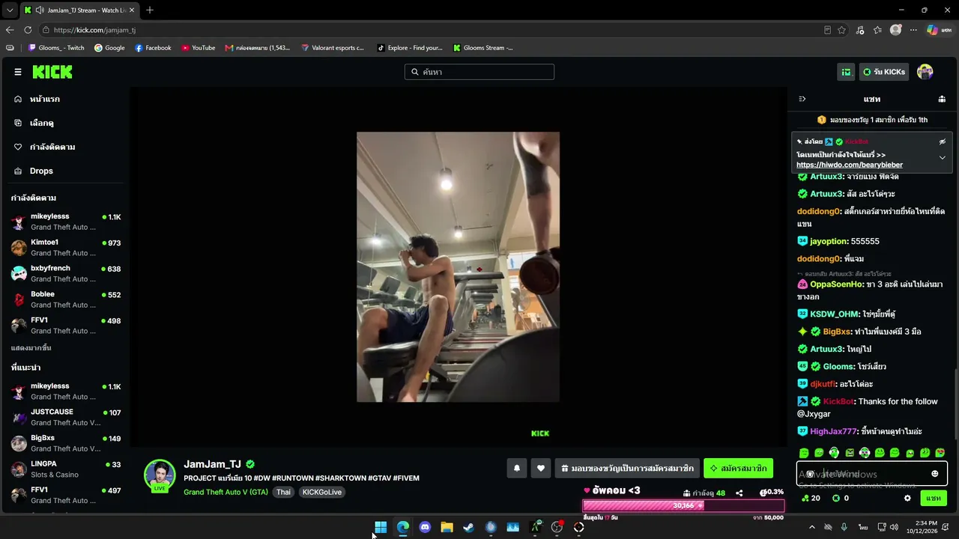Expand the pinned message chevron
This screenshot has width=959, height=539.
pos(943,158)
